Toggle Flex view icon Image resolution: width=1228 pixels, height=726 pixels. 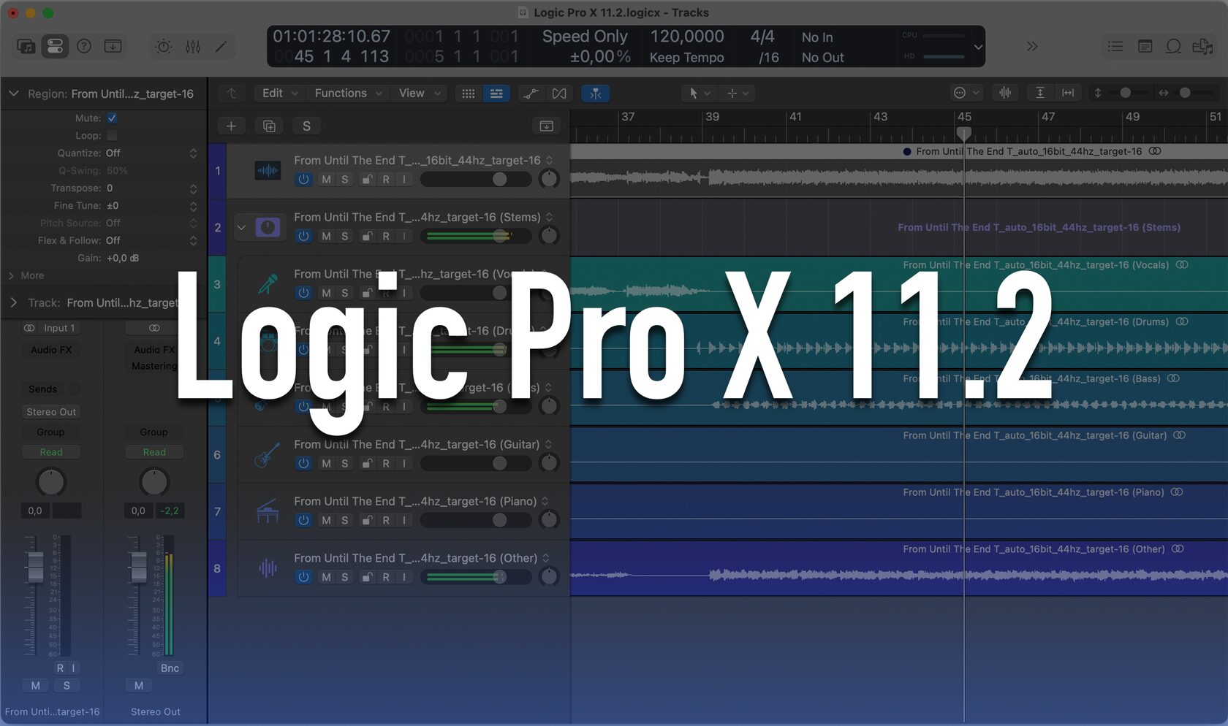pos(559,93)
